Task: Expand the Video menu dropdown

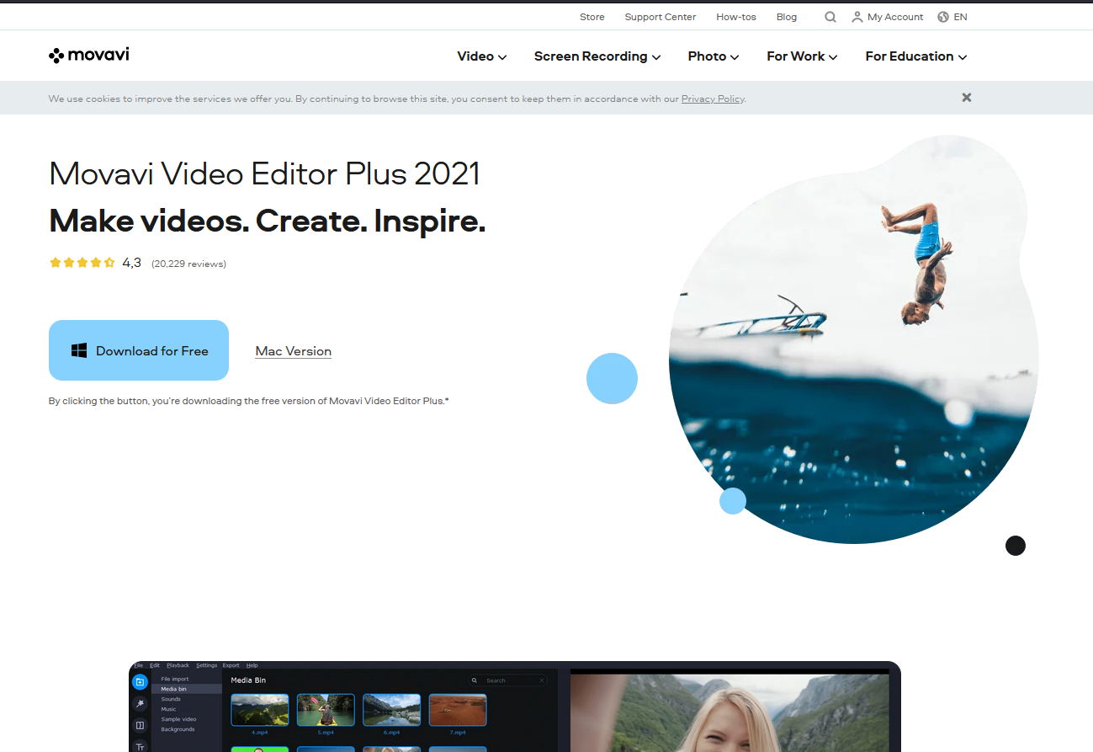Action: coord(482,56)
